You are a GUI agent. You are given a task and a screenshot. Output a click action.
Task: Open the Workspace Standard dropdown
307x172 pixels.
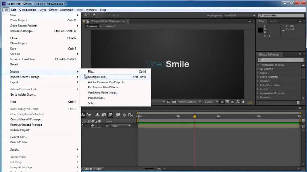click(x=240, y=16)
